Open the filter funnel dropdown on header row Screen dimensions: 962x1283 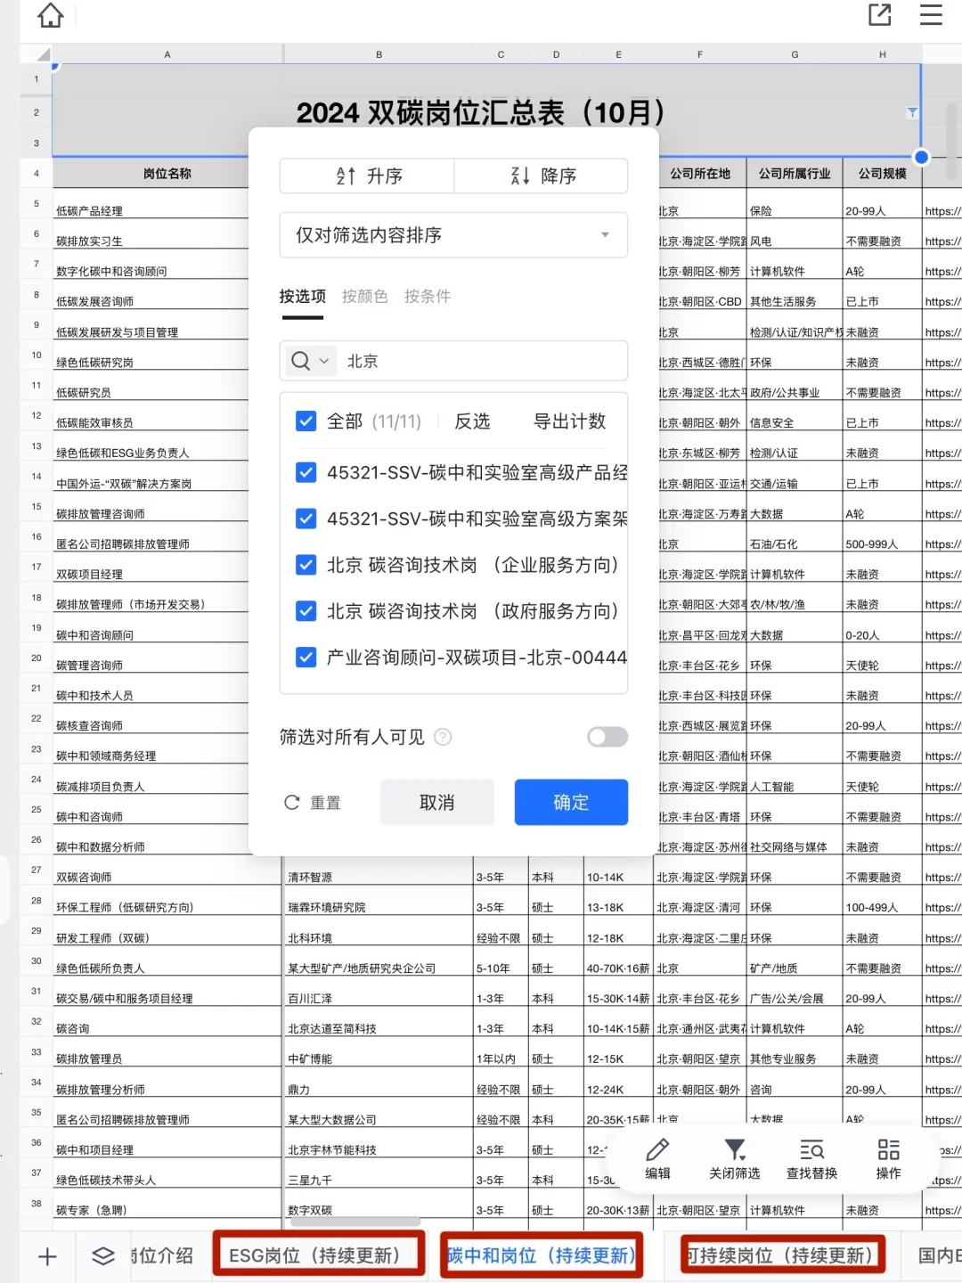911,112
